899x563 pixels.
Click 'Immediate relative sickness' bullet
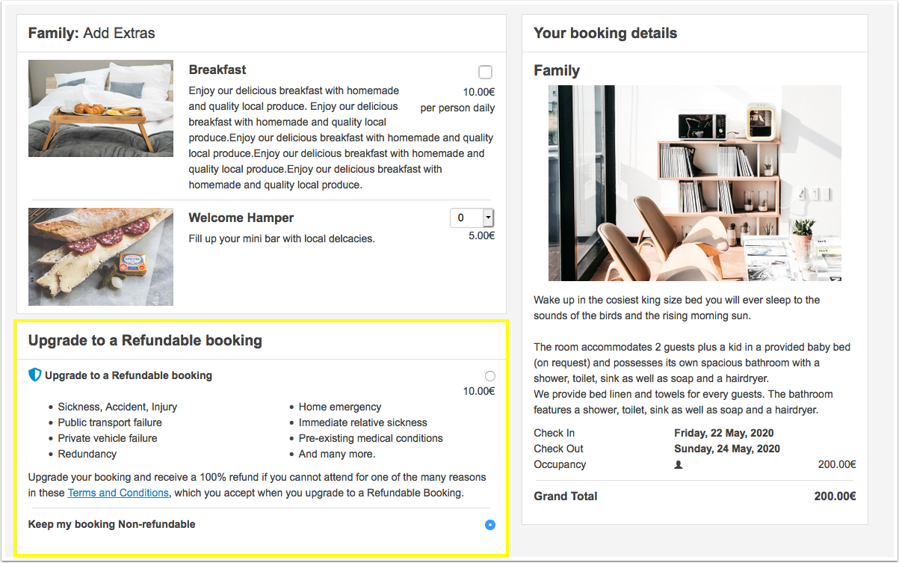click(x=363, y=422)
